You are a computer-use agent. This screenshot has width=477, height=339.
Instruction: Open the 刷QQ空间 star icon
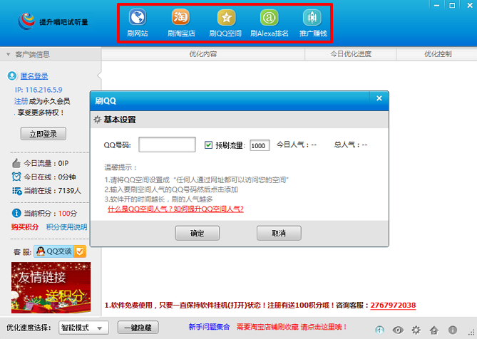click(x=226, y=17)
